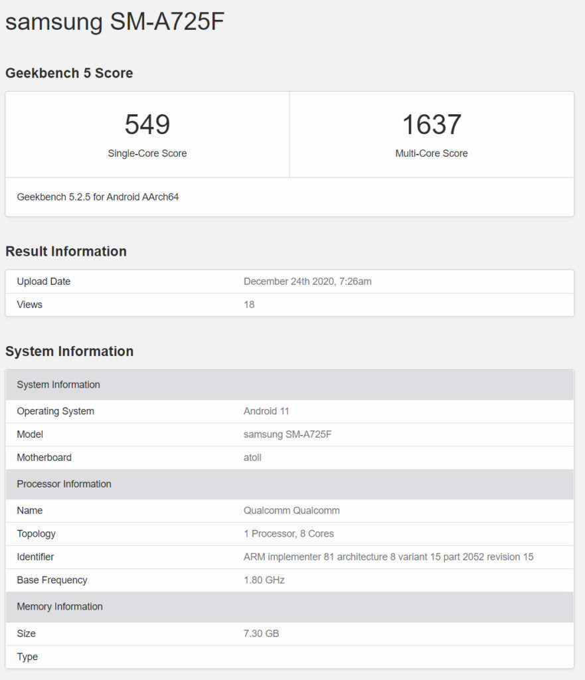Click Geekbench 5.2.5 for Android AArch64 text
This screenshot has width=585, height=680.
98,197
